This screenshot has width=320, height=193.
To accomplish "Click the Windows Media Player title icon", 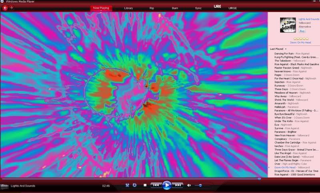I will click(2, 2).
